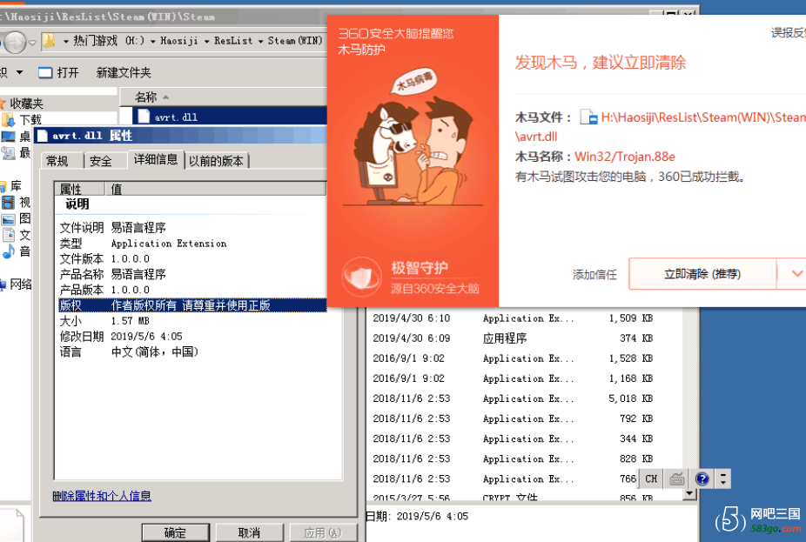Viewport: 806px width, 542px height.
Task: Click 收藏夹 in navigation pane
Action: (26, 104)
